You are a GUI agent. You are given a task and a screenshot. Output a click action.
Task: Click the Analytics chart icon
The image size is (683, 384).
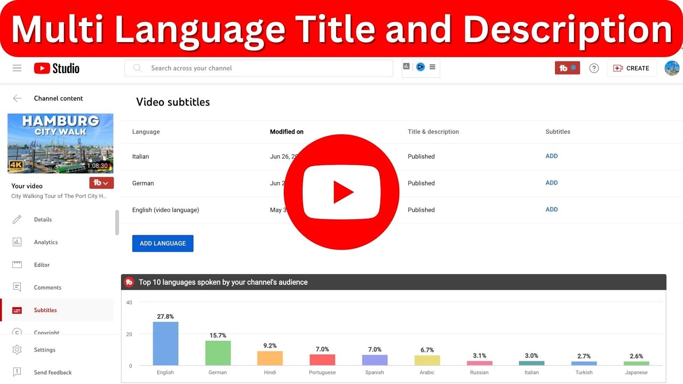coord(17,242)
